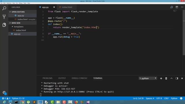Open Chrome from the taskbar
This screenshot has width=185, height=104.
[x=22, y=102]
